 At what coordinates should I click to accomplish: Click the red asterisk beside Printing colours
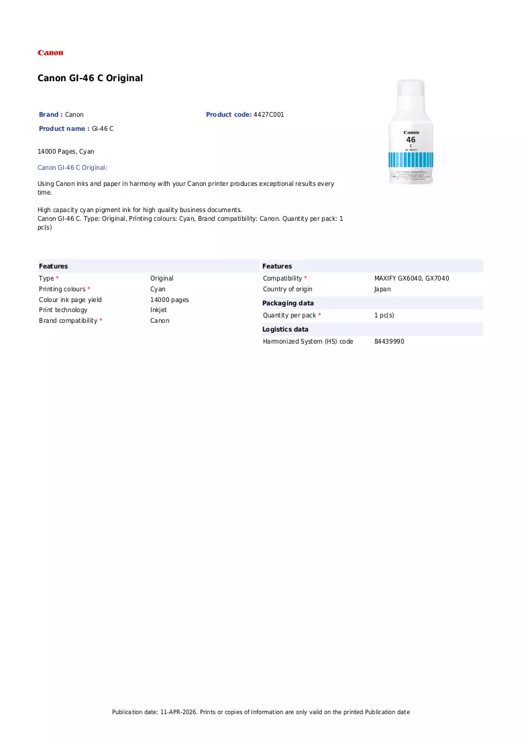point(89,289)
